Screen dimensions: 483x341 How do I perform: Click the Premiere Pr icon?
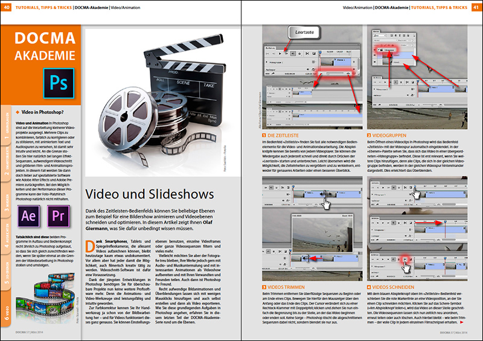58,216
